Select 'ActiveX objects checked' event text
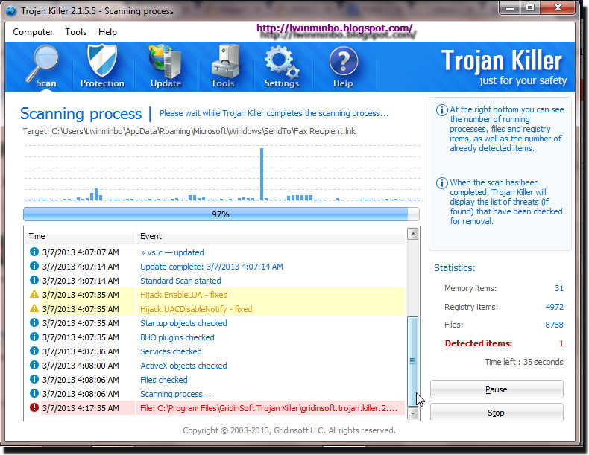The image size is (589, 455). [183, 366]
